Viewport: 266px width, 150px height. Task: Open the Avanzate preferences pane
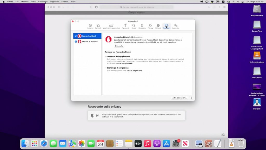pyautogui.click(x=175, y=26)
